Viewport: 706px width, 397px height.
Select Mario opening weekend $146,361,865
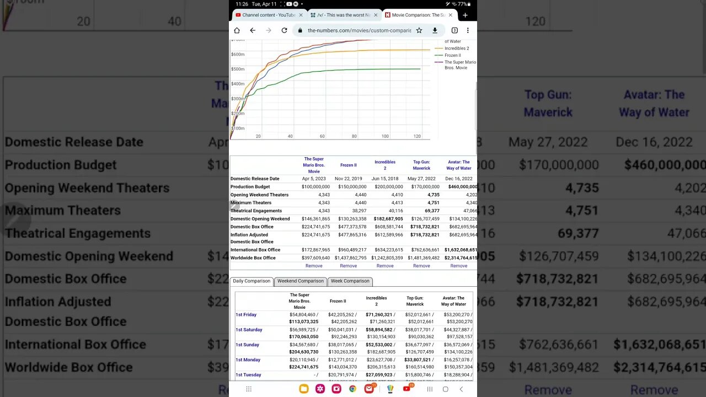click(x=316, y=219)
